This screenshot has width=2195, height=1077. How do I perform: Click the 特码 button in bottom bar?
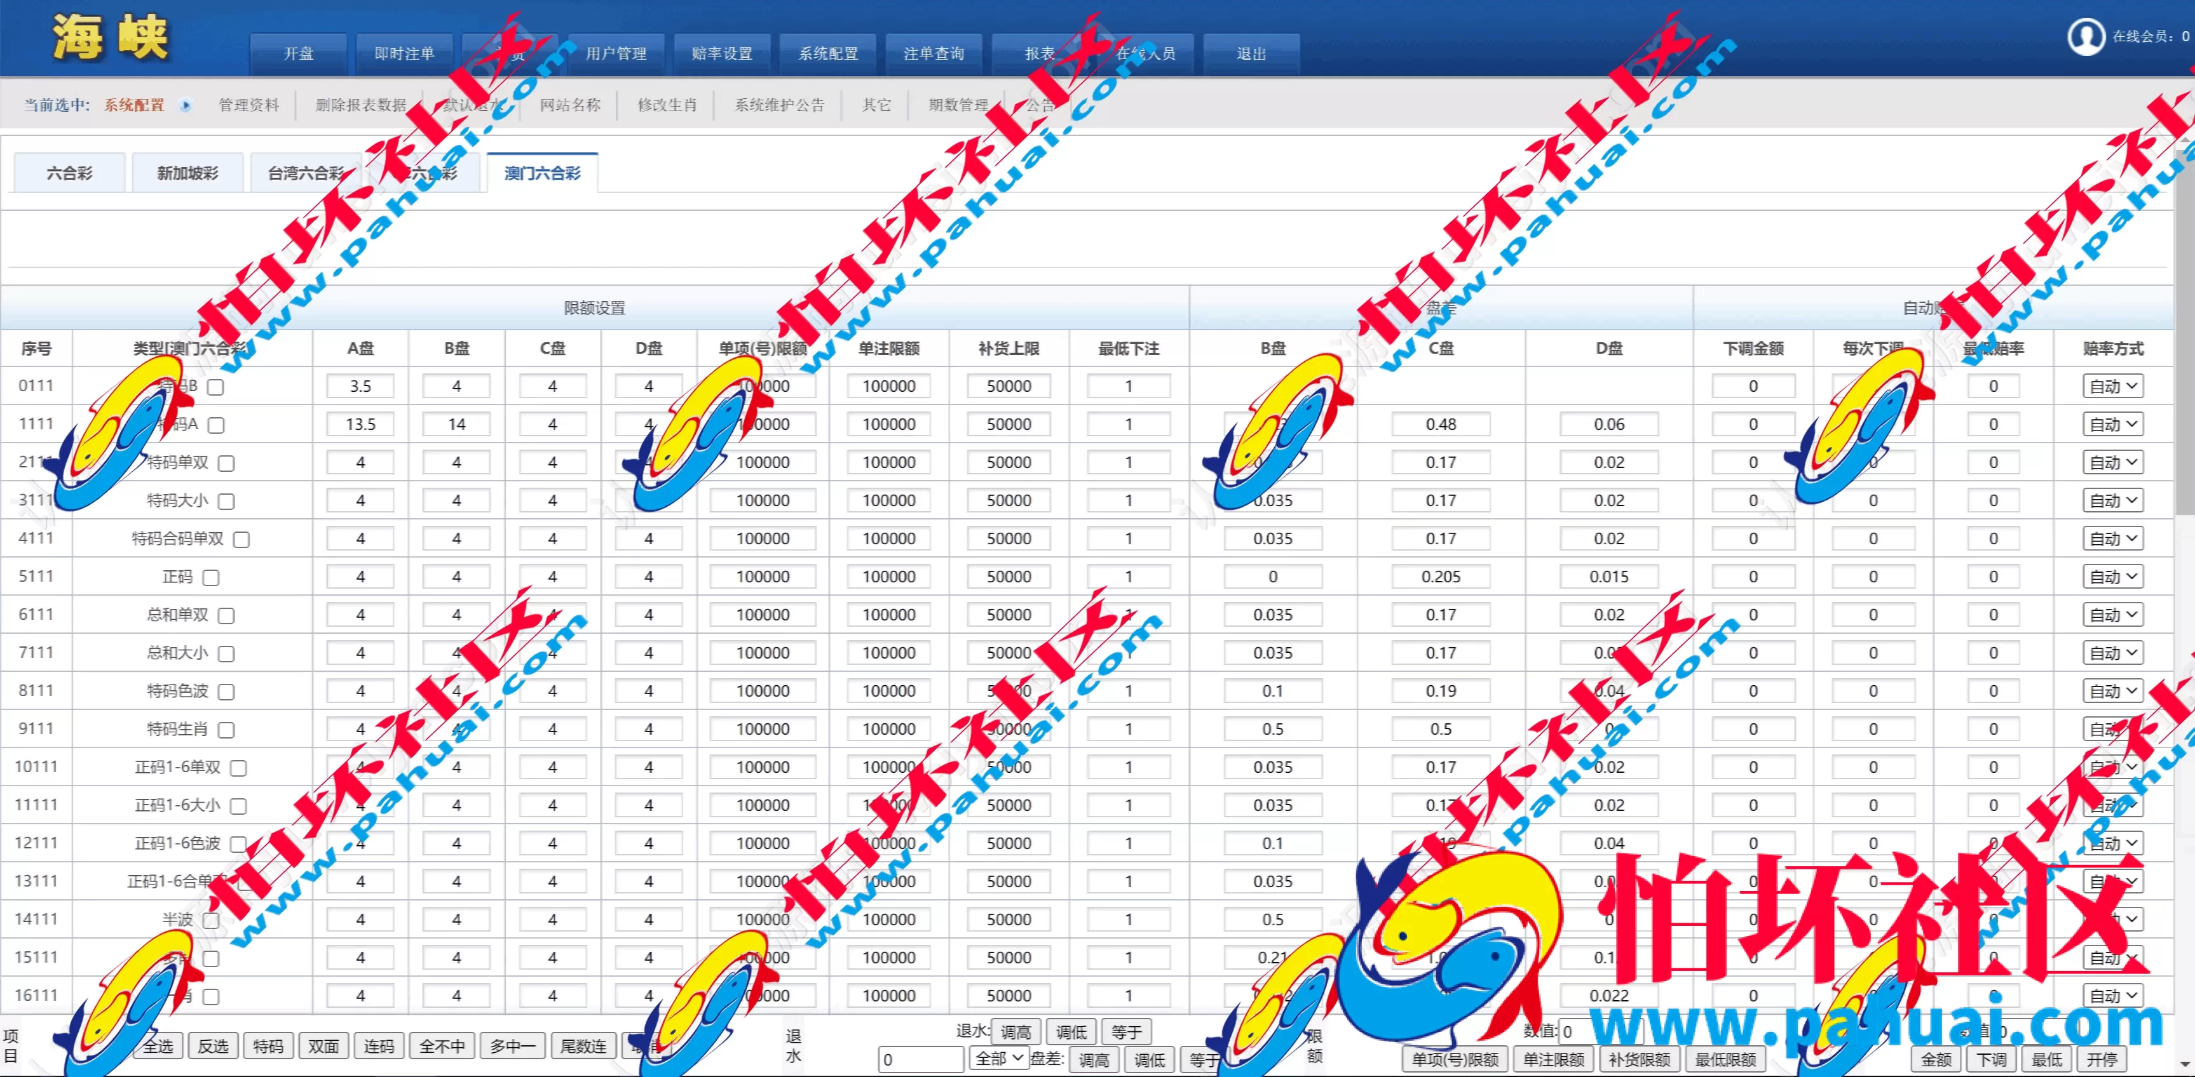tap(268, 1047)
